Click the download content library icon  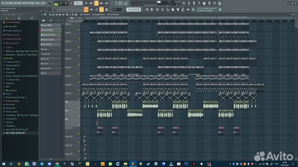(x=219, y=3)
